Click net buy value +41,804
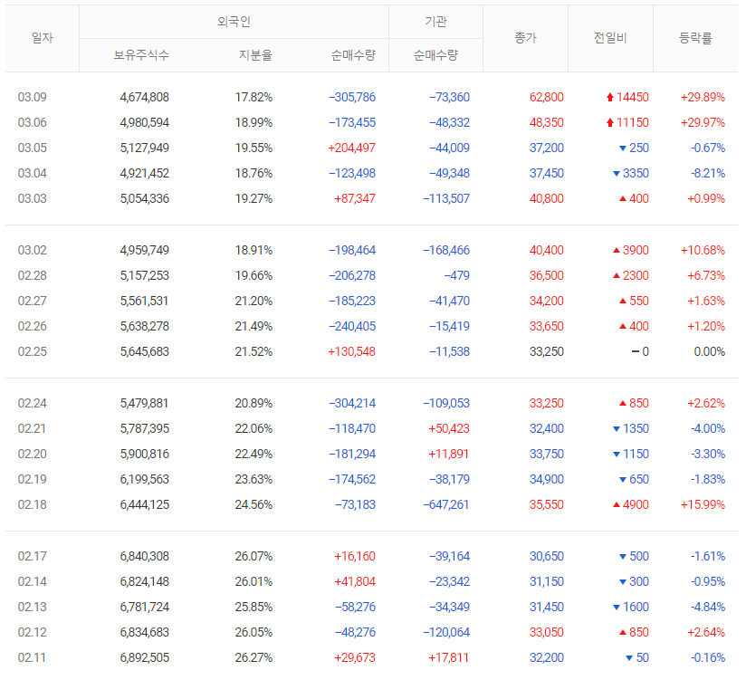The image size is (746, 680). (x=355, y=581)
